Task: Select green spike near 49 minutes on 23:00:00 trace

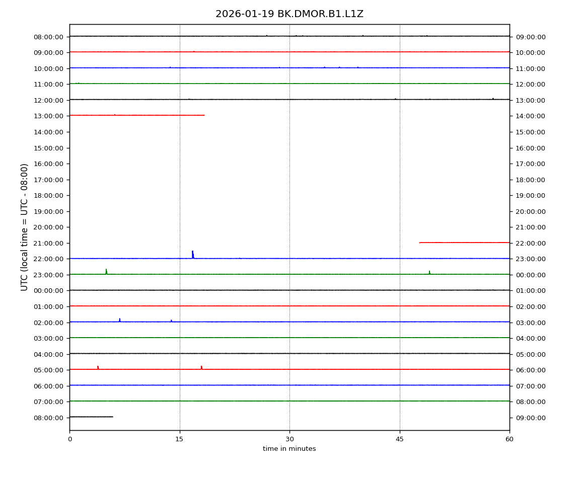Action: 429,272
